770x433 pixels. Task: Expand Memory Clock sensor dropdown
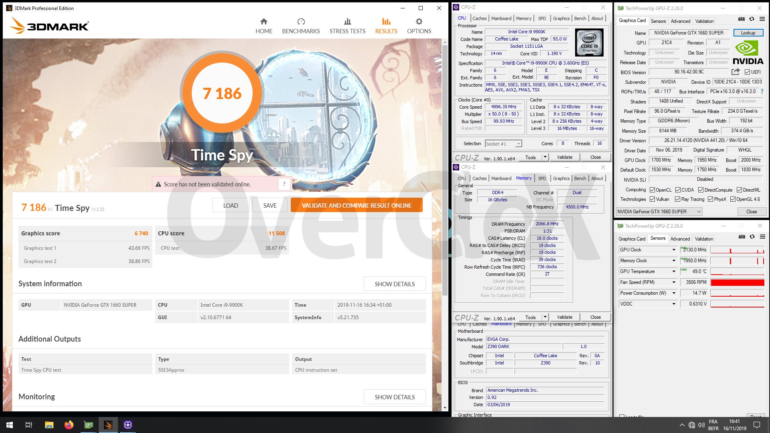point(674,261)
